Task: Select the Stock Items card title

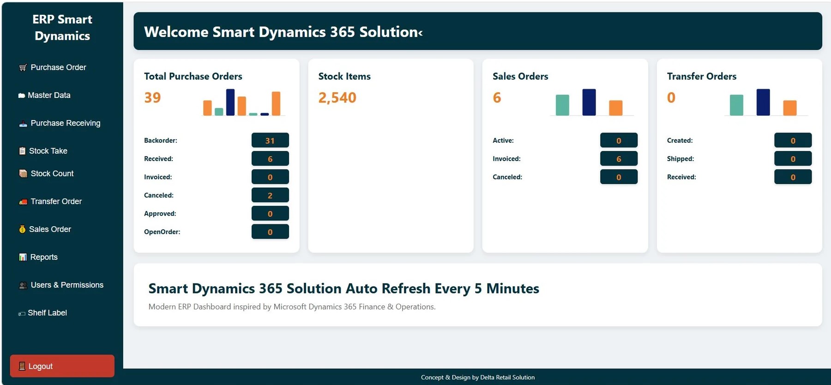Action: pyautogui.click(x=344, y=76)
